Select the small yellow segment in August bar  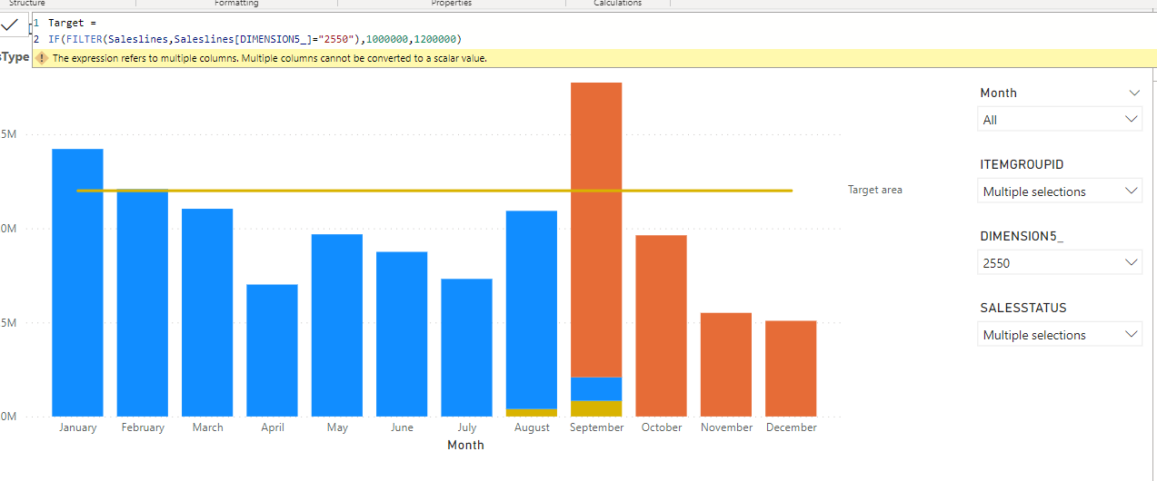pyautogui.click(x=532, y=413)
